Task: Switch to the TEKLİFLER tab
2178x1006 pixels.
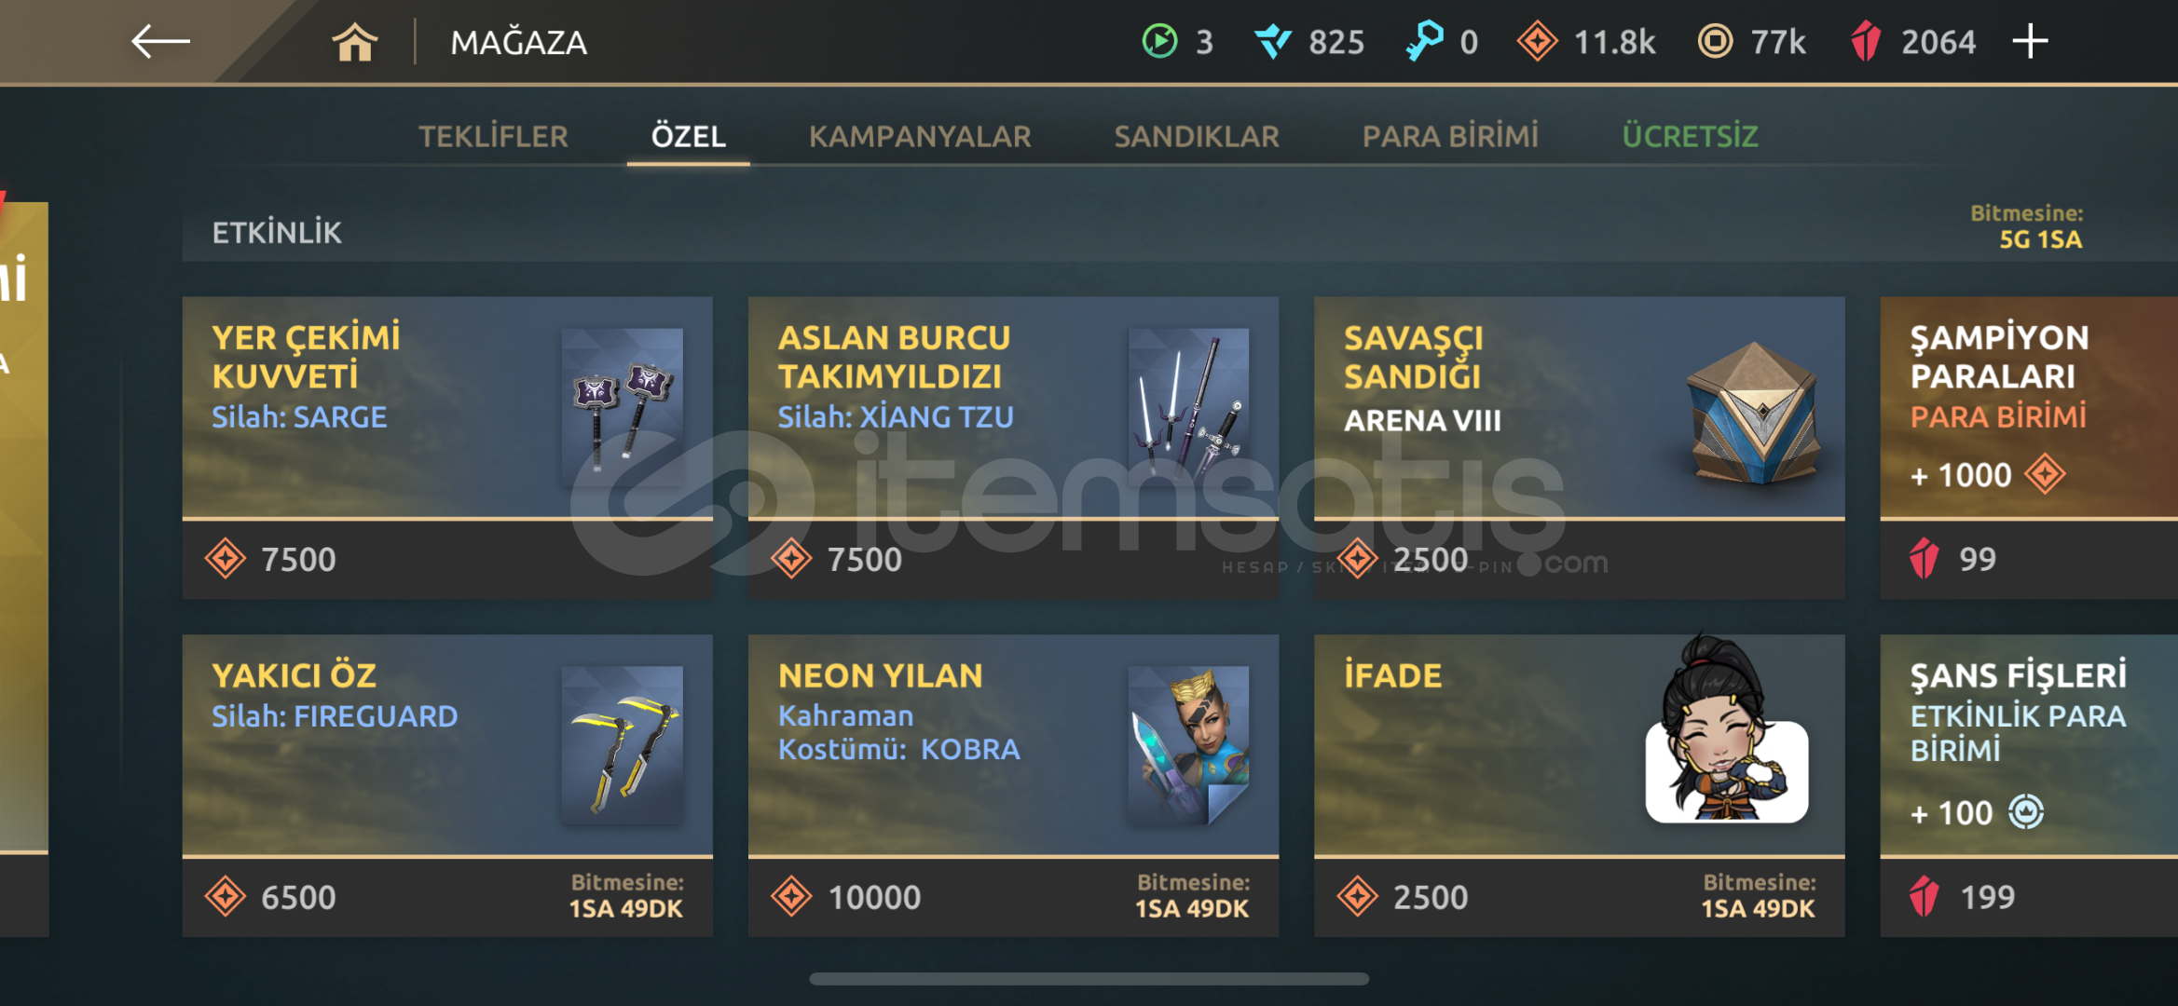Action: [493, 137]
